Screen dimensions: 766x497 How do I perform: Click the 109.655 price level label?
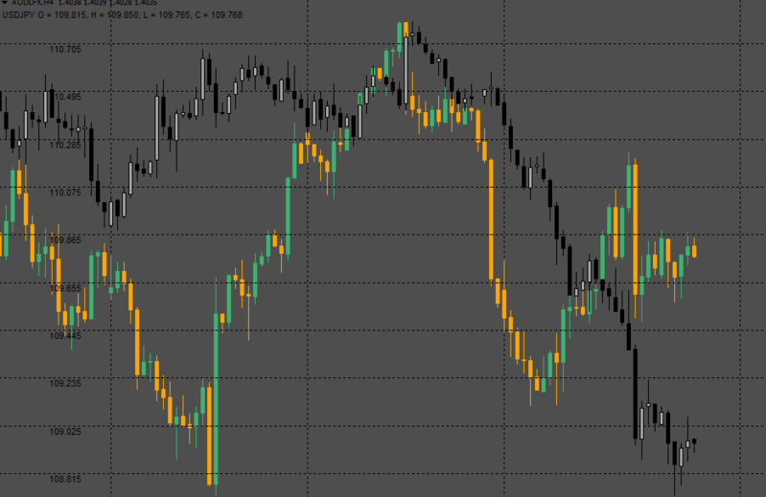point(65,288)
